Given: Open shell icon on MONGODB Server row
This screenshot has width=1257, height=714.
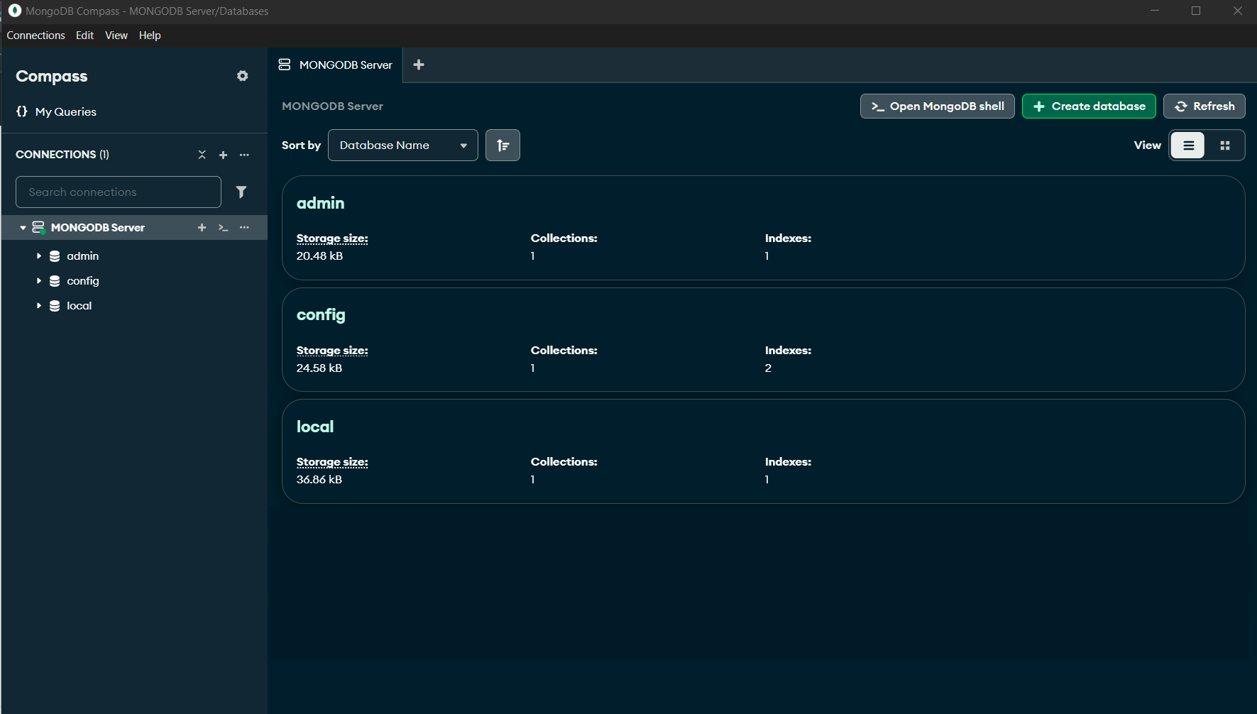Looking at the screenshot, I should pyautogui.click(x=223, y=228).
